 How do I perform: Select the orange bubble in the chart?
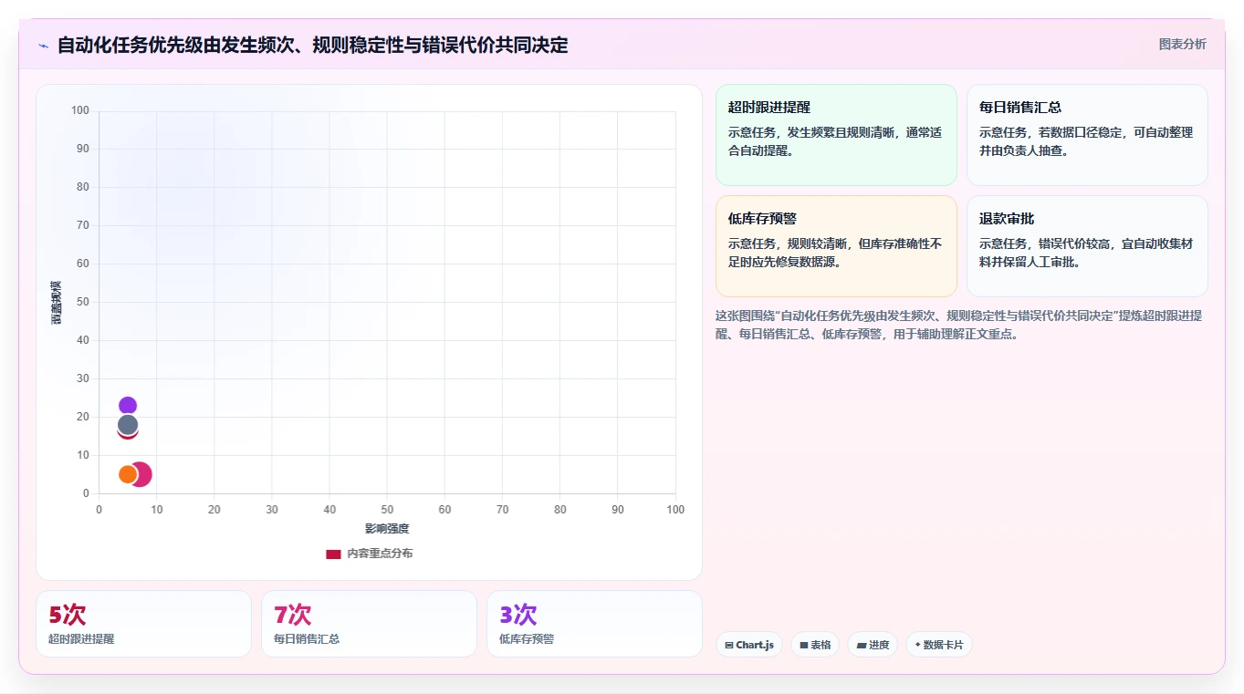(128, 474)
